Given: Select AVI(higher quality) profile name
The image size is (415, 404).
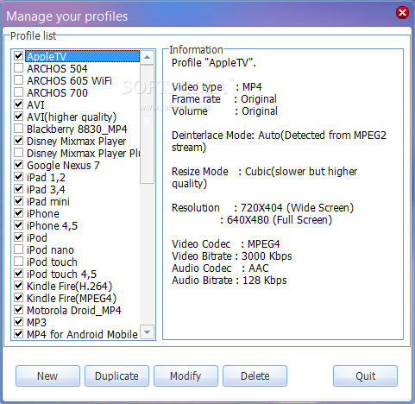Looking at the screenshot, I should click(x=72, y=117).
